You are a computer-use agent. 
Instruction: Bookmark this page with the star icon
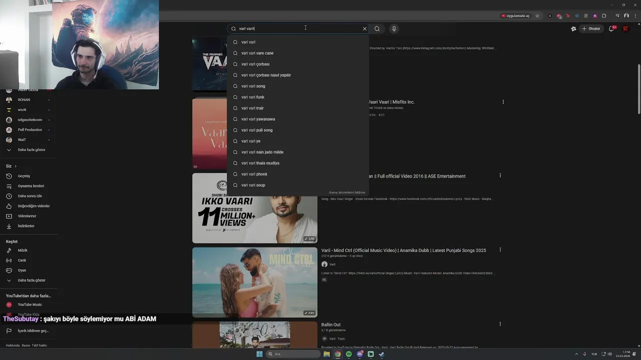click(x=537, y=15)
